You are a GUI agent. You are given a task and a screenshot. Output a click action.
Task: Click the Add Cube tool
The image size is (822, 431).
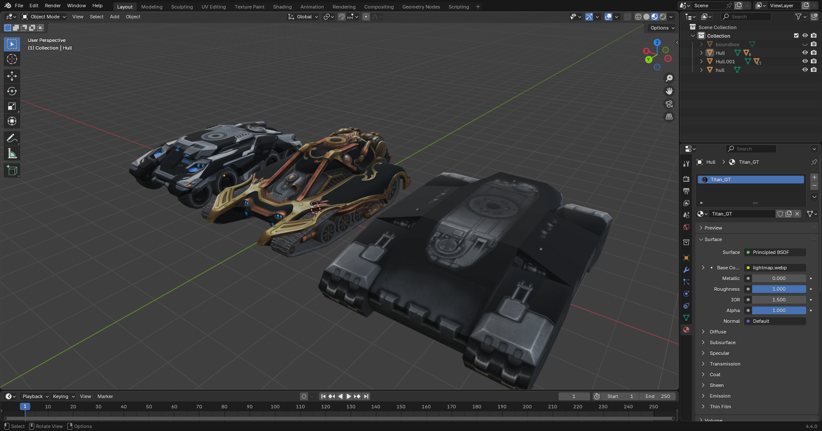click(x=12, y=171)
